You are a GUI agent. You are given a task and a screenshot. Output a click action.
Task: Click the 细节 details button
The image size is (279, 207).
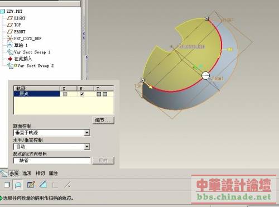pyautogui.click(x=103, y=121)
